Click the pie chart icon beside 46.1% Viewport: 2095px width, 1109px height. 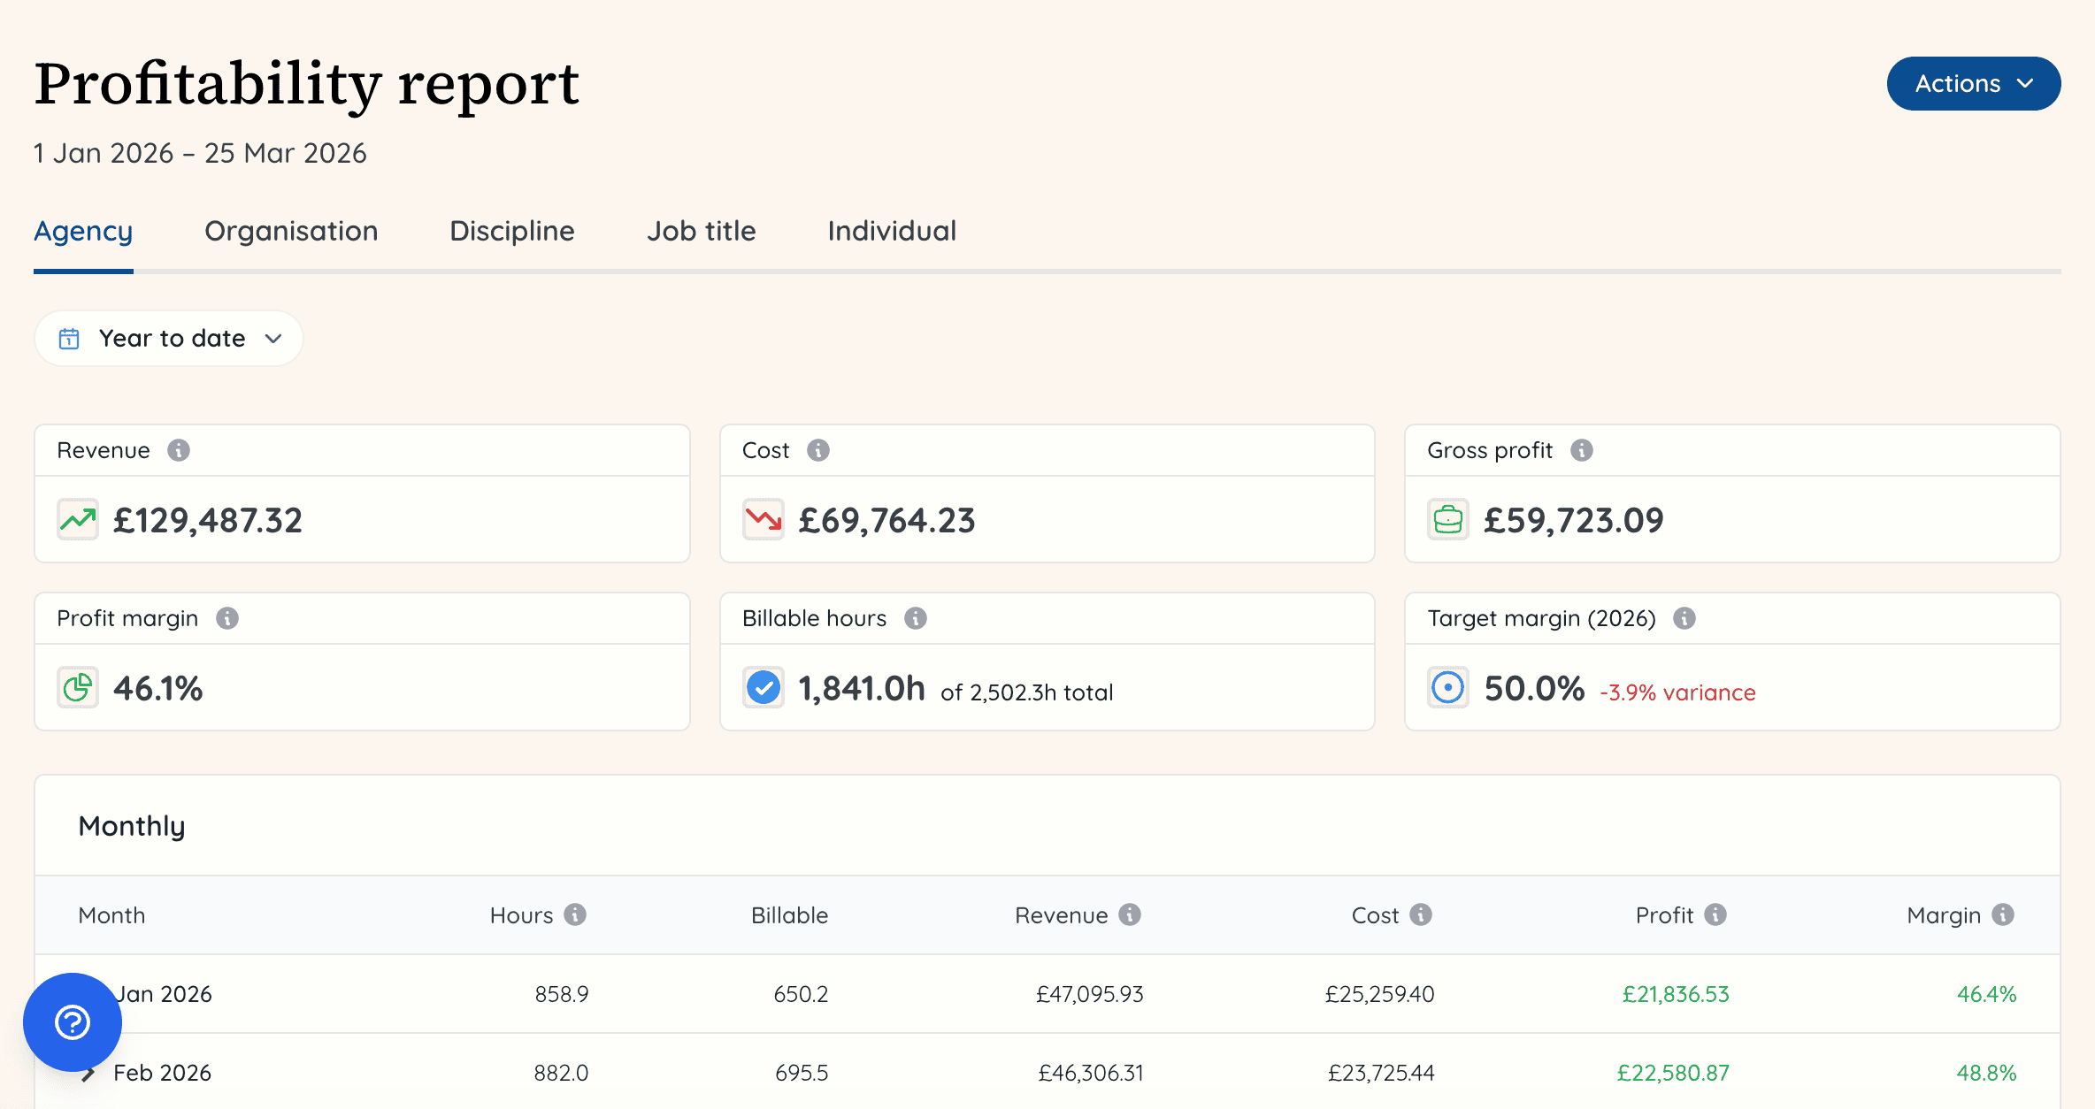(78, 687)
